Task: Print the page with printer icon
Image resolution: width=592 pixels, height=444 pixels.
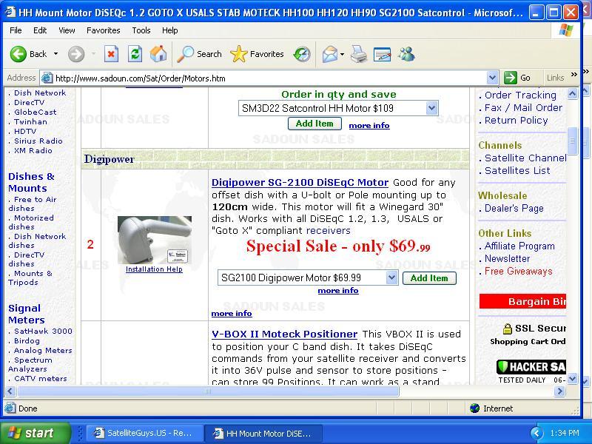Action: pyautogui.click(x=358, y=54)
